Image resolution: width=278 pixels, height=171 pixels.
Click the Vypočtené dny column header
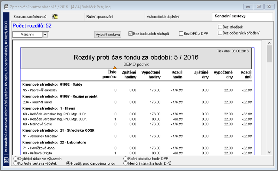pos(223,75)
